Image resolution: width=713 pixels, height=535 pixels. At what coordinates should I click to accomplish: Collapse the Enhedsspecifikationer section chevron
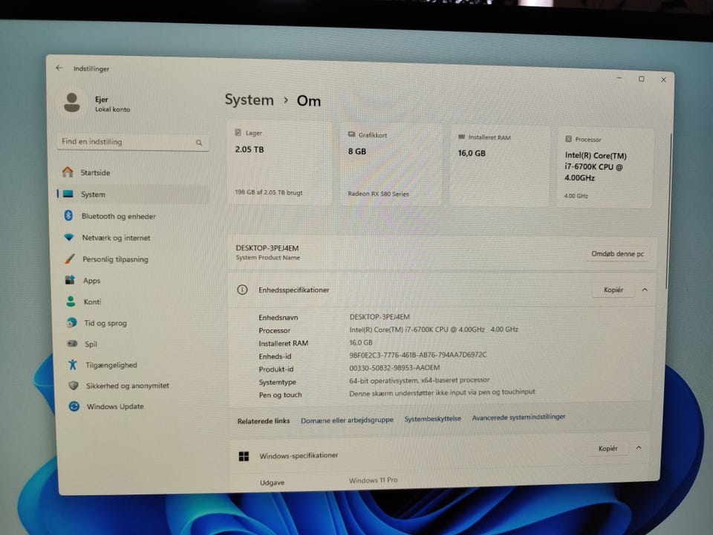[x=645, y=290]
